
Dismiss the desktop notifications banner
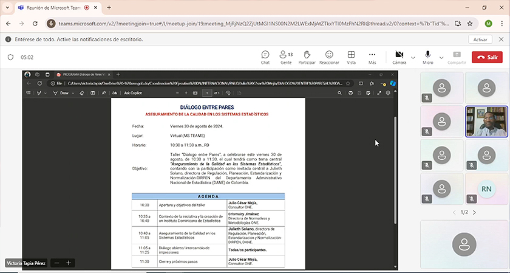[x=501, y=39]
